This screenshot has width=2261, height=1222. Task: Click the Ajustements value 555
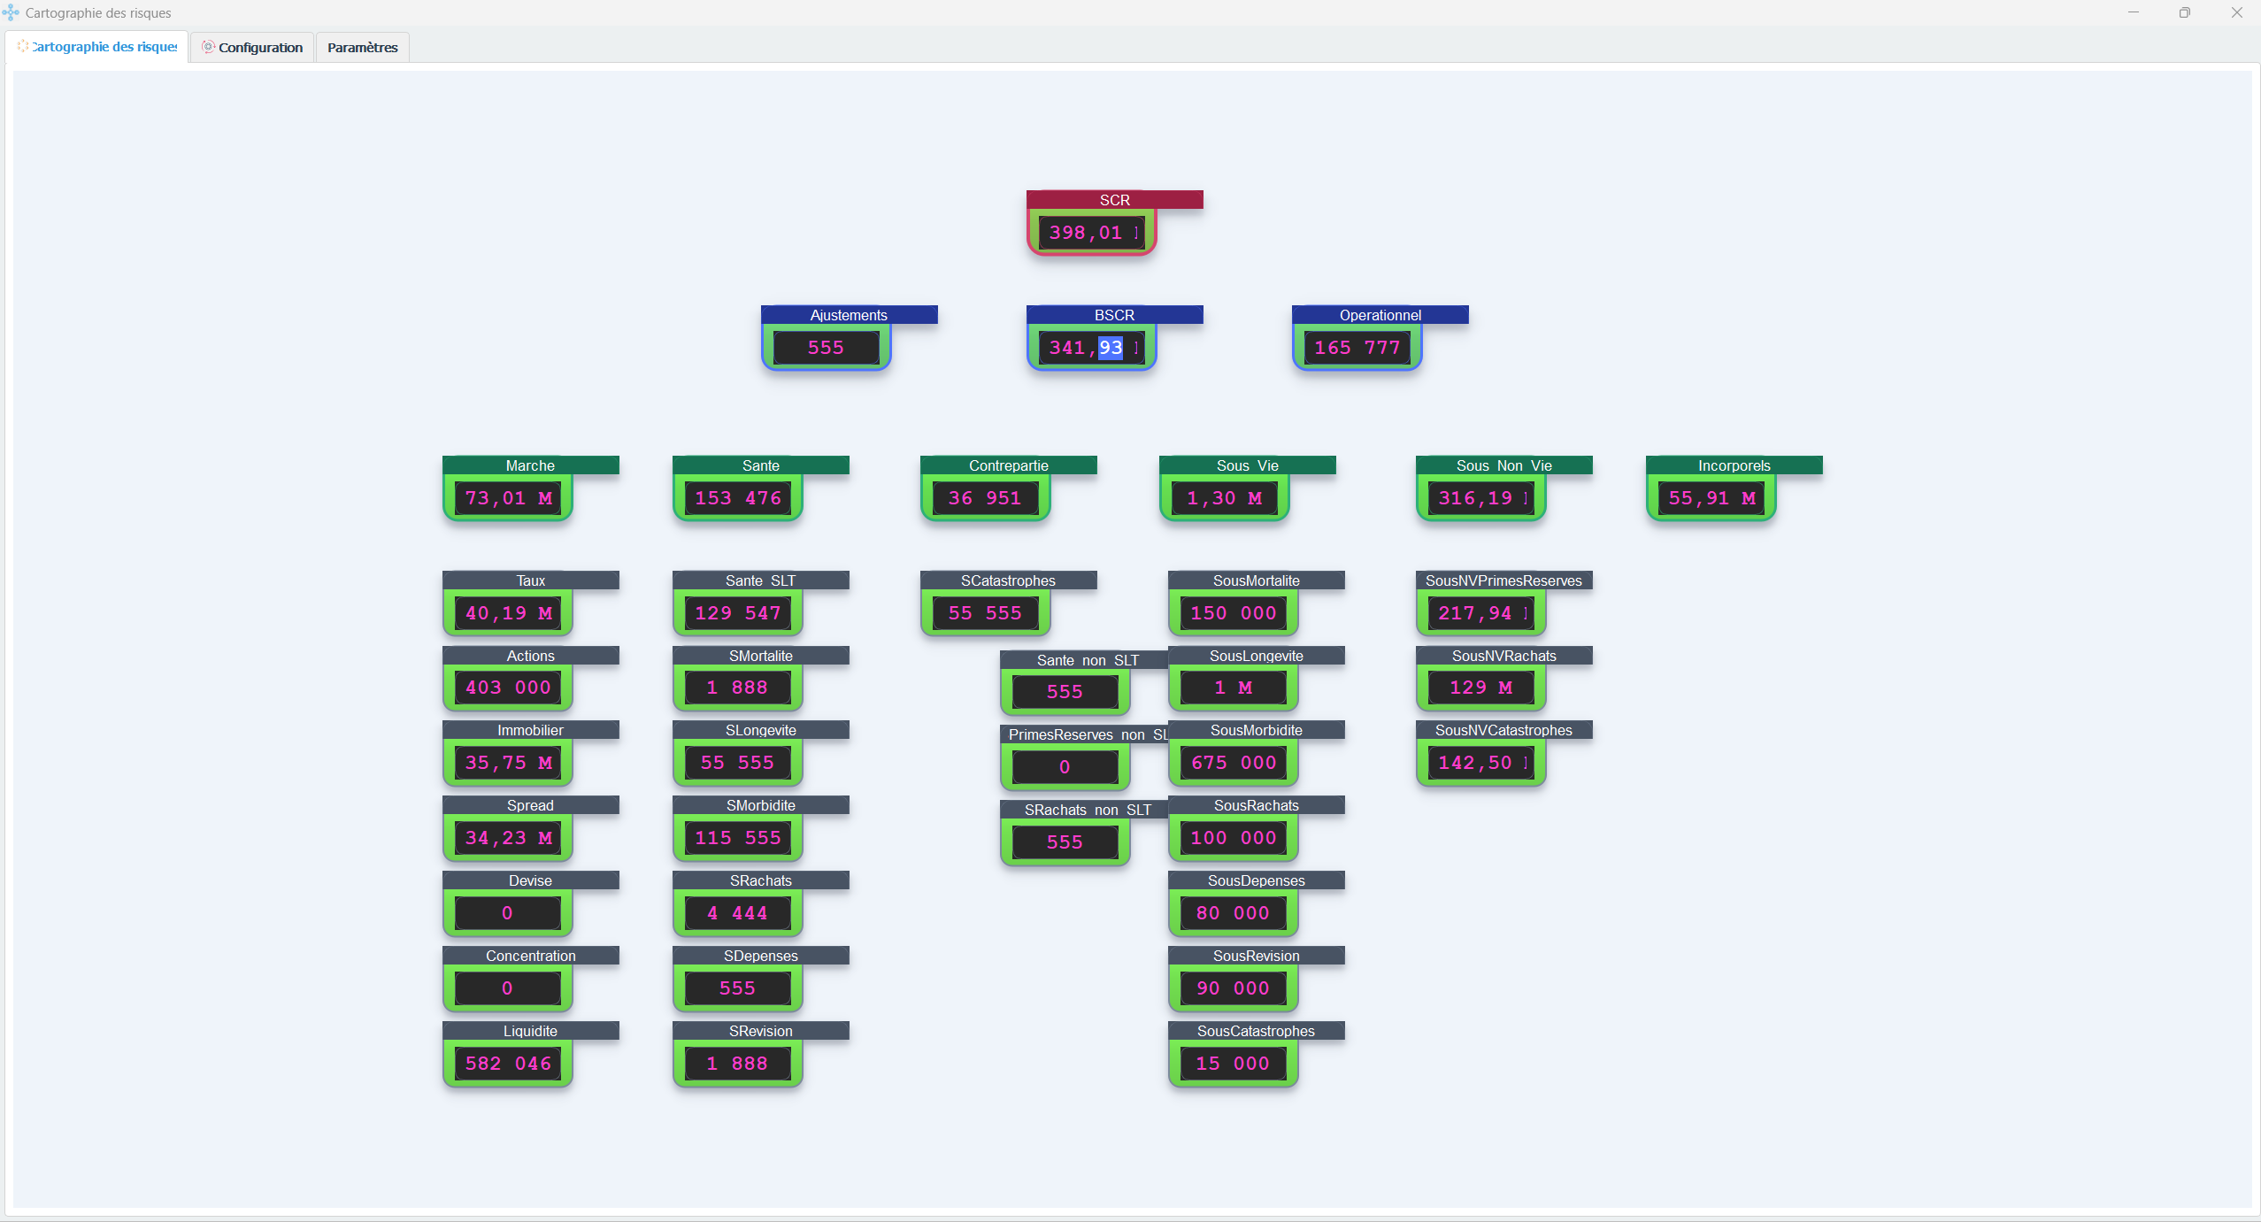click(x=827, y=348)
